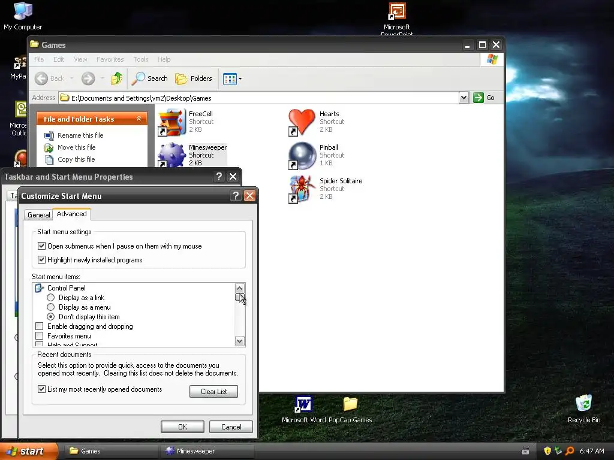Enable the Favorites menu checkbox

coord(39,336)
